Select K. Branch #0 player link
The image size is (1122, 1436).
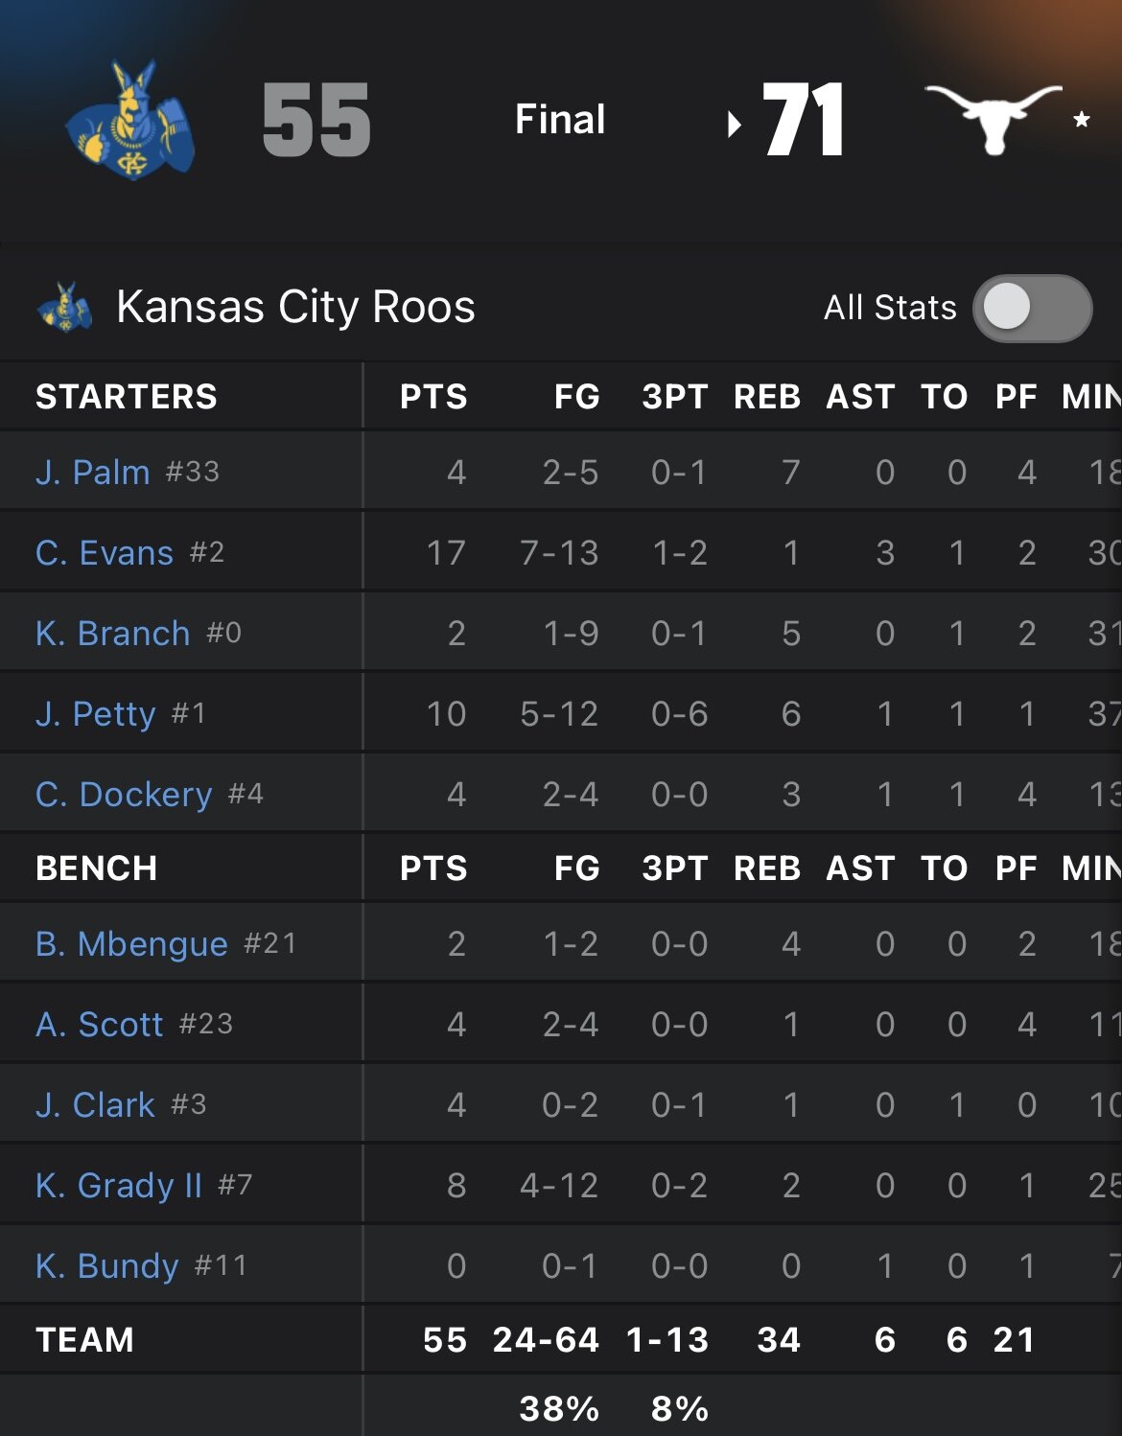[112, 633]
